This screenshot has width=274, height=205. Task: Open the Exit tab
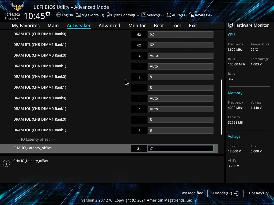193,26
